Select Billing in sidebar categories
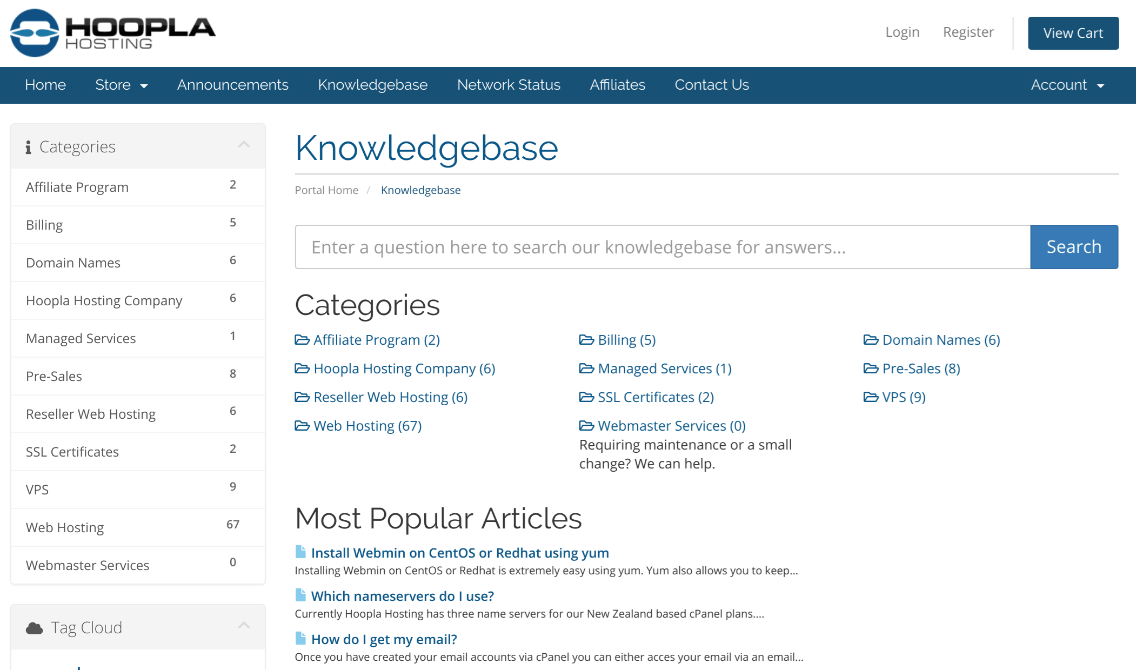This screenshot has width=1136, height=670. click(138, 225)
